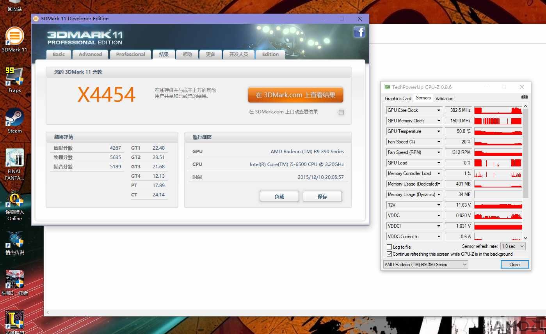The height and width of the screenshot is (334, 546).
Task: Select the 结果 tab
Action: (164, 55)
